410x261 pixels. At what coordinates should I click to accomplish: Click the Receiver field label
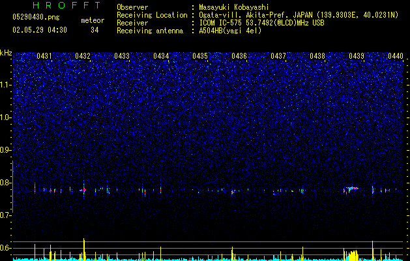coord(132,23)
